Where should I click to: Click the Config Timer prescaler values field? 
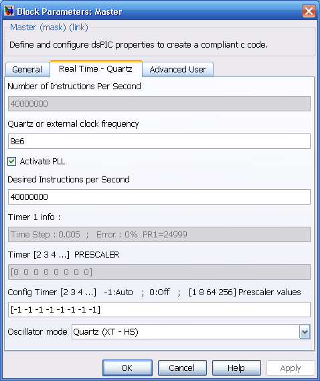pos(159,310)
